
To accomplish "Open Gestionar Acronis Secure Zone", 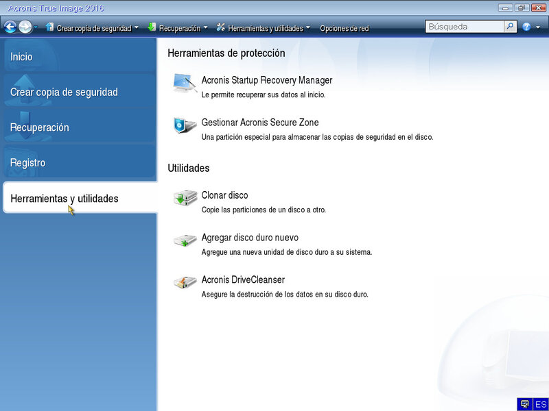I will click(260, 123).
